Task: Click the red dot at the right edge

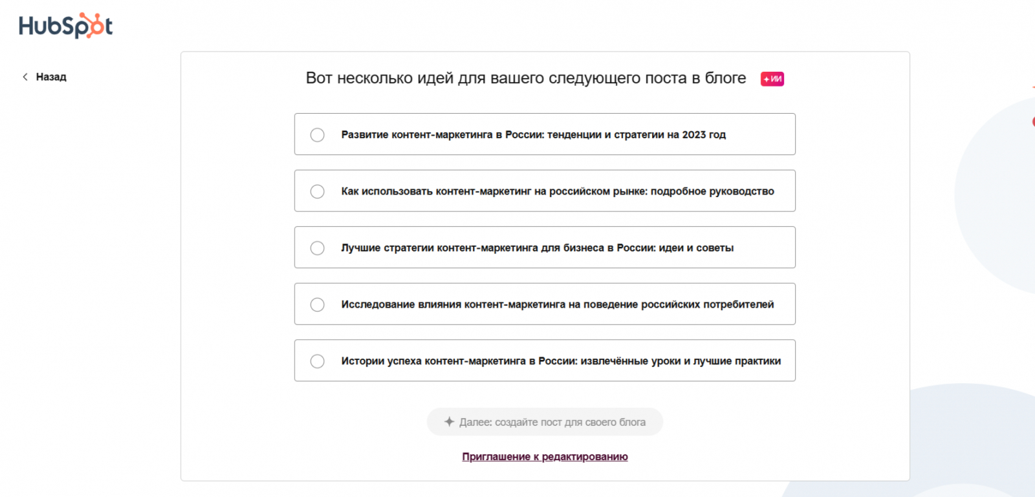Action: pos(1033,121)
